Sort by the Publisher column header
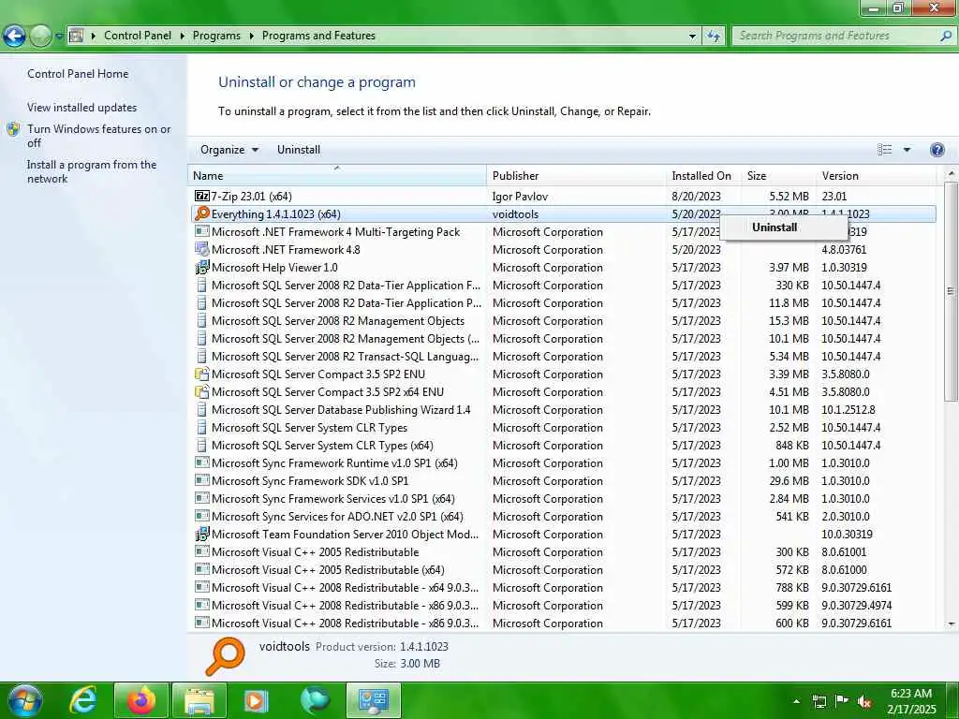 [x=576, y=175]
